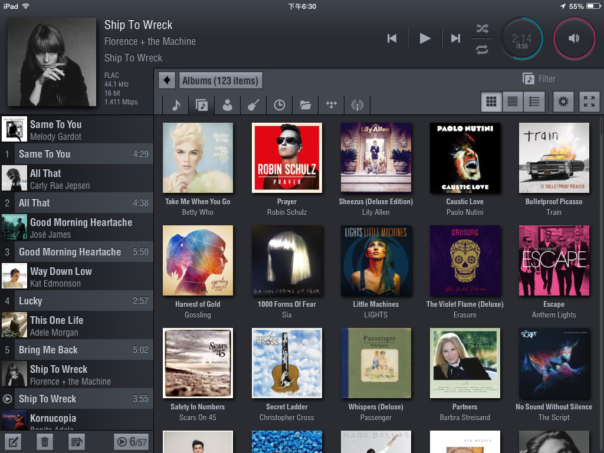Delete with the trash can button

coord(45,442)
